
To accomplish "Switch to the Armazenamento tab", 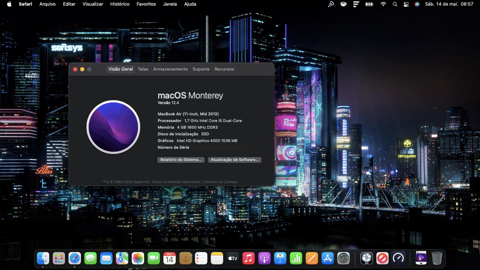I will tap(171, 69).
